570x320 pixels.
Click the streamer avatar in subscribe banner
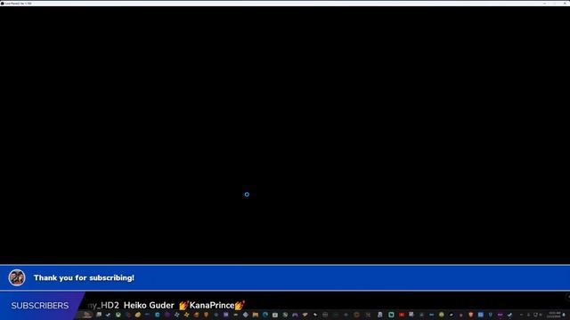pos(17,277)
